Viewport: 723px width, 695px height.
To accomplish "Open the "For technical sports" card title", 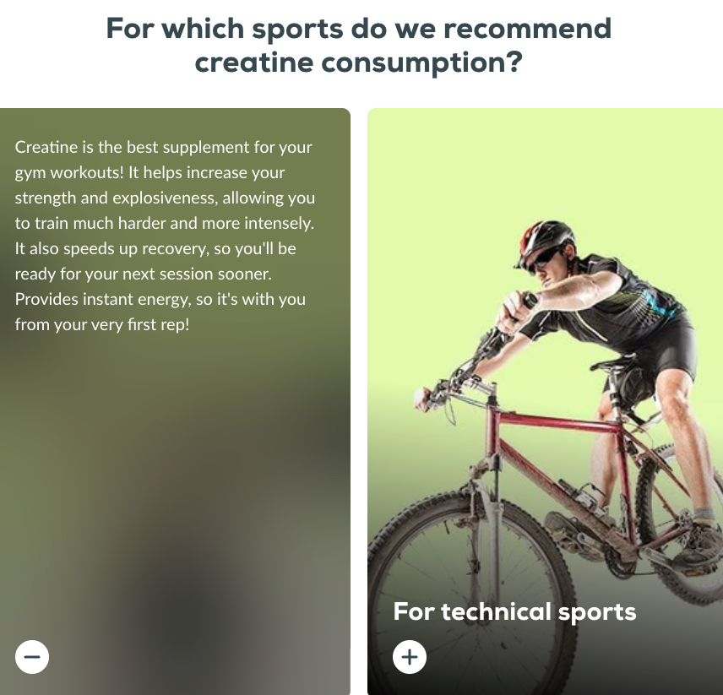I will tap(514, 612).
